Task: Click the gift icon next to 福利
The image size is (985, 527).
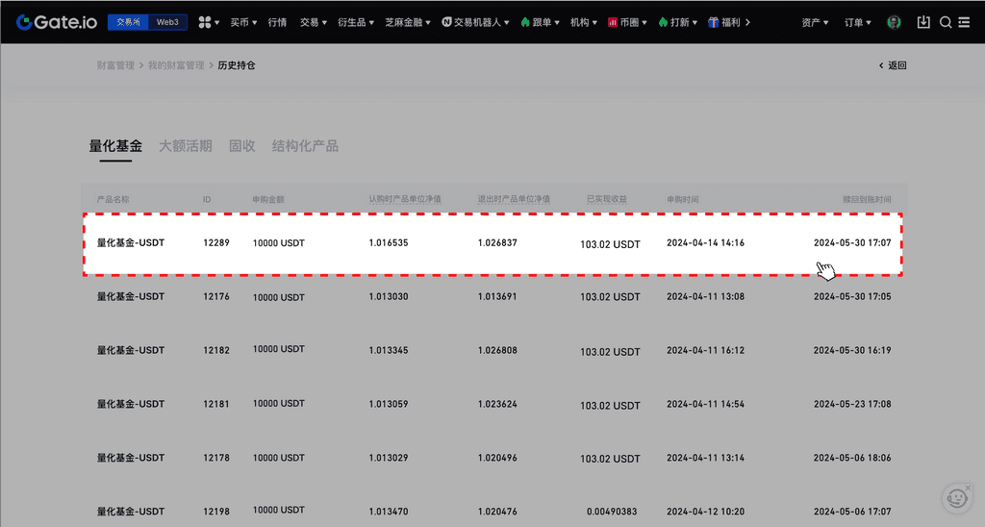Action: 713,22
